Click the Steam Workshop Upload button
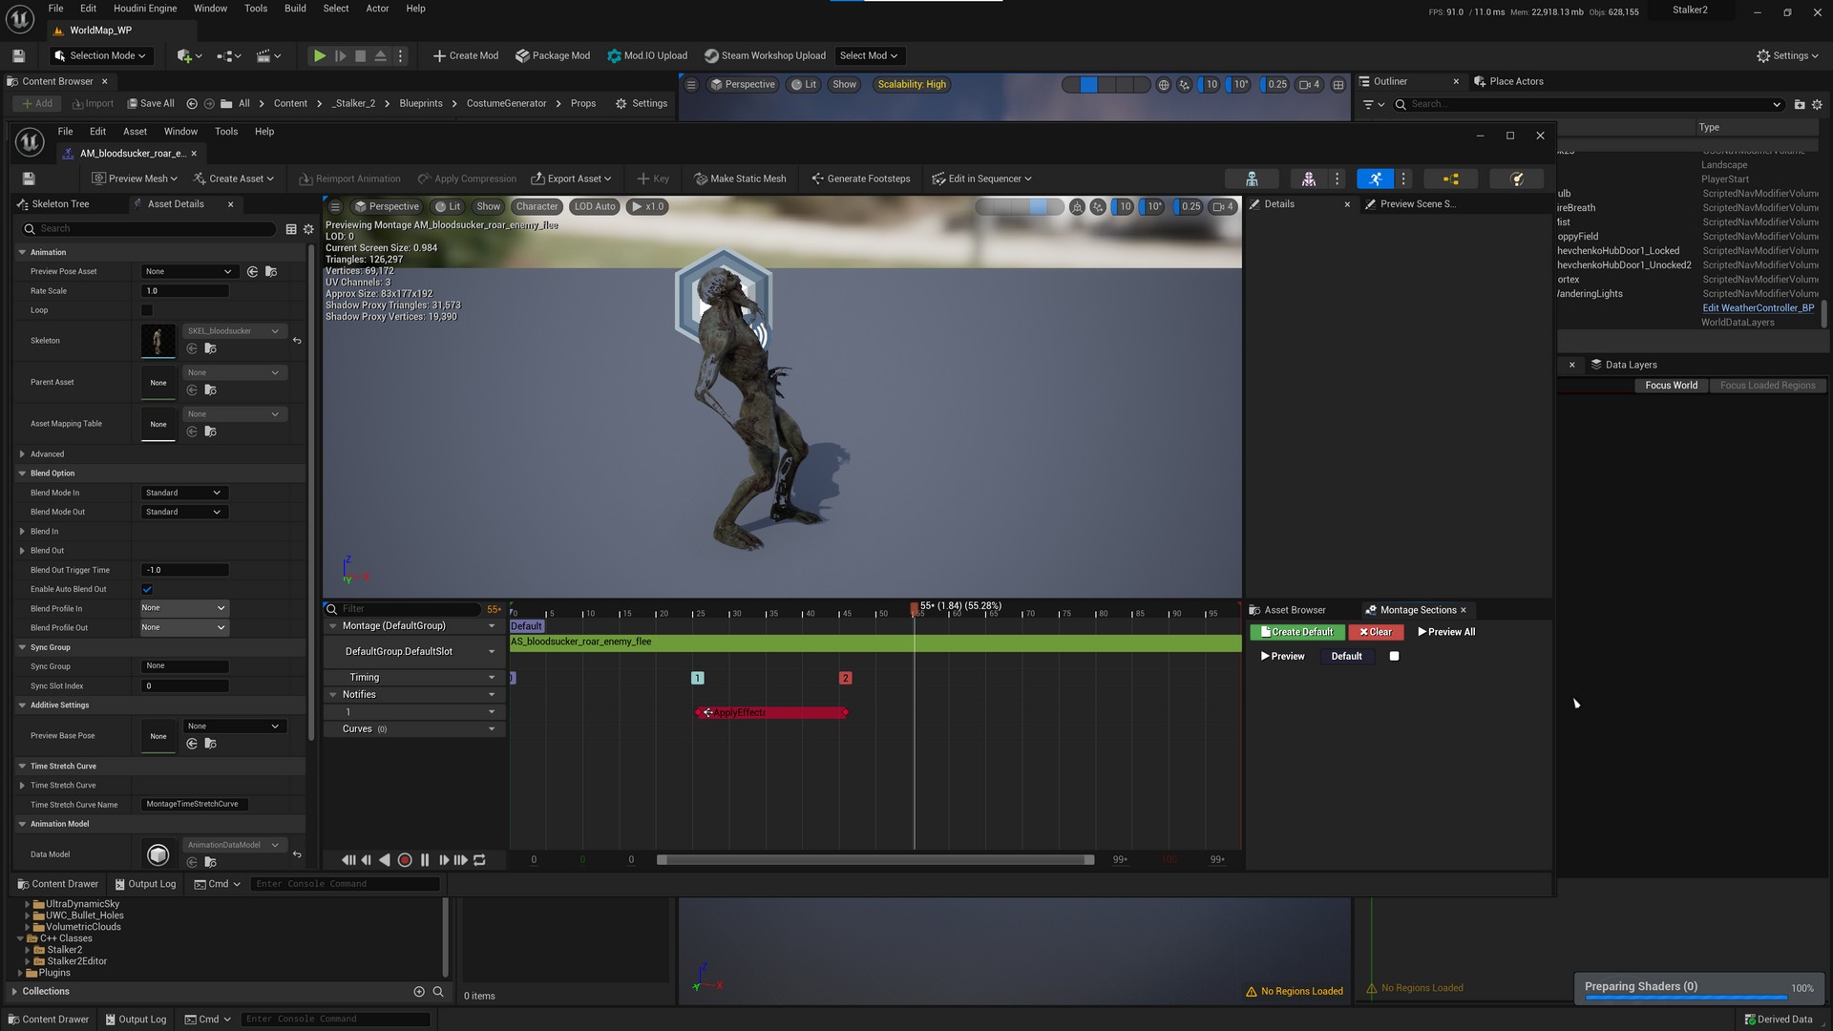Viewport: 1833px width, 1031px height. 765,56
